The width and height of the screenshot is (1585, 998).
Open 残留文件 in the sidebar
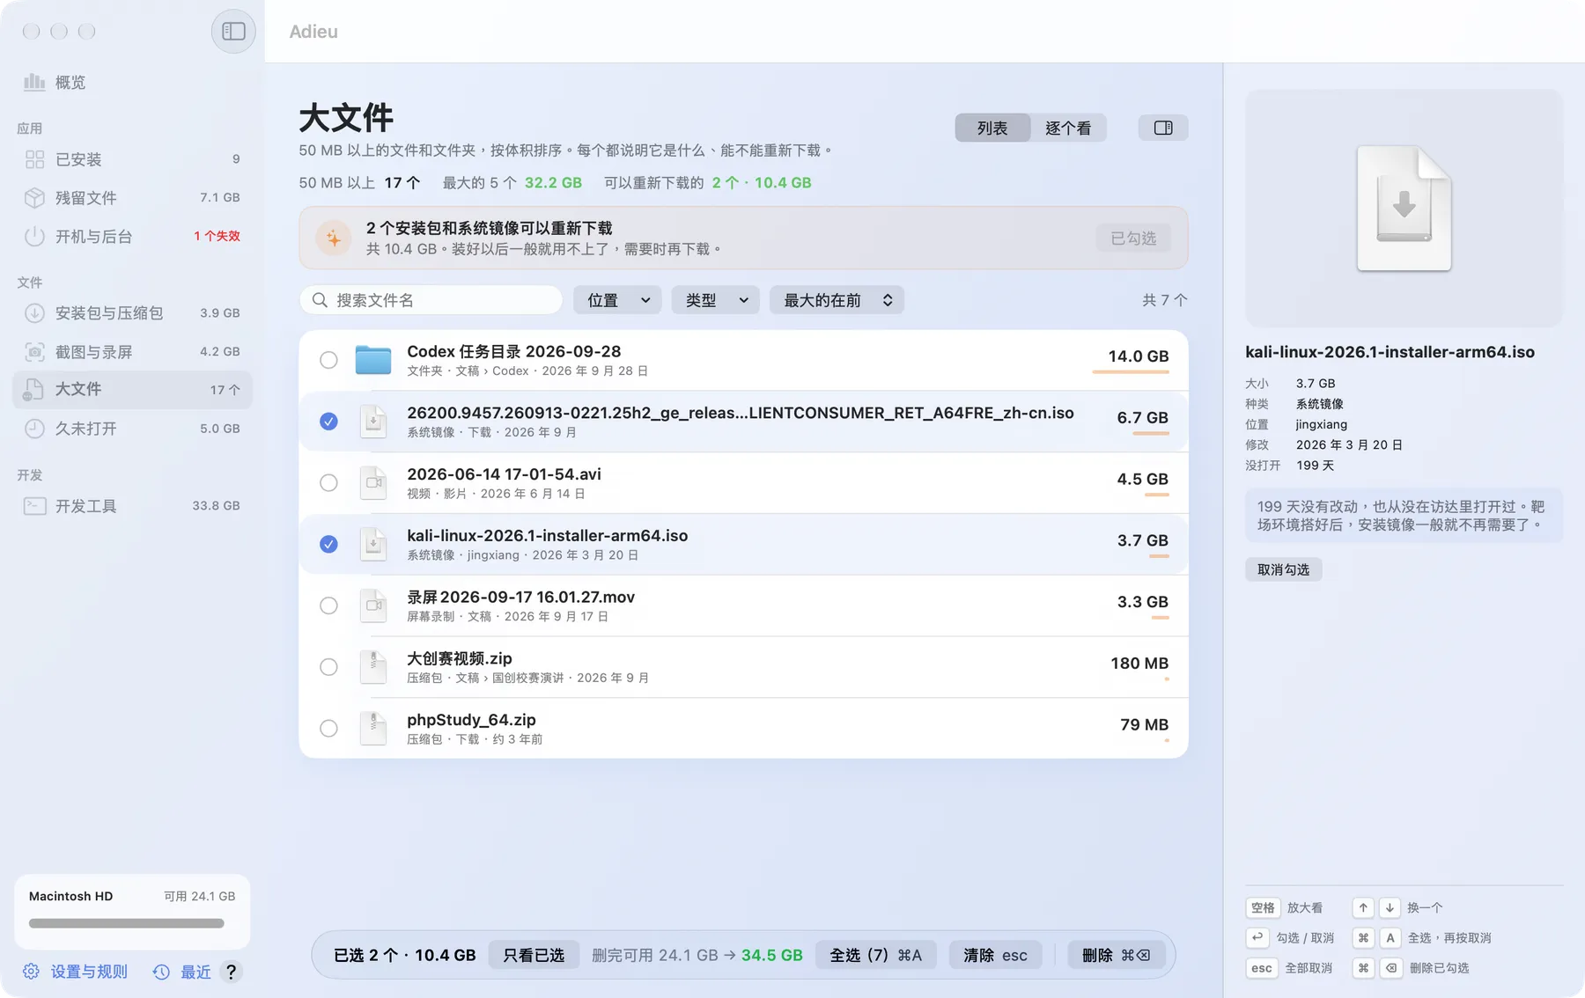click(x=132, y=198)
